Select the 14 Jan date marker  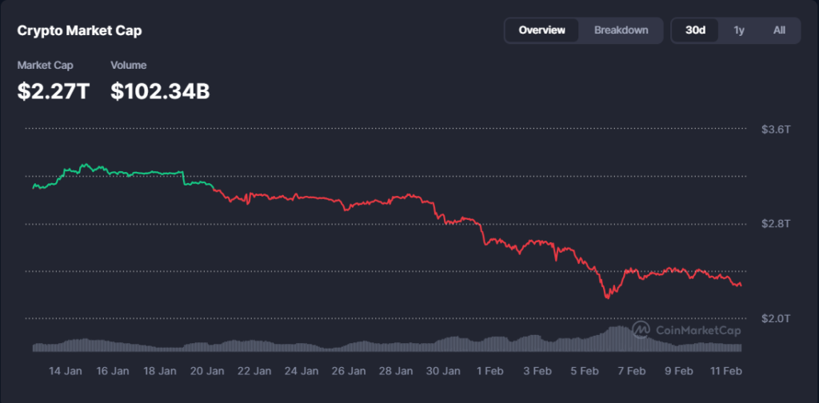pos(66,371)
